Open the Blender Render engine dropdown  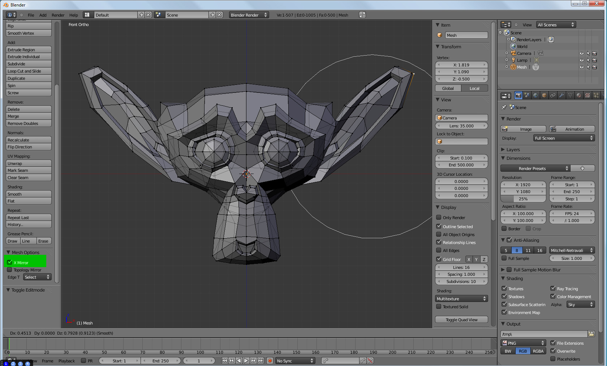[249, 15]
